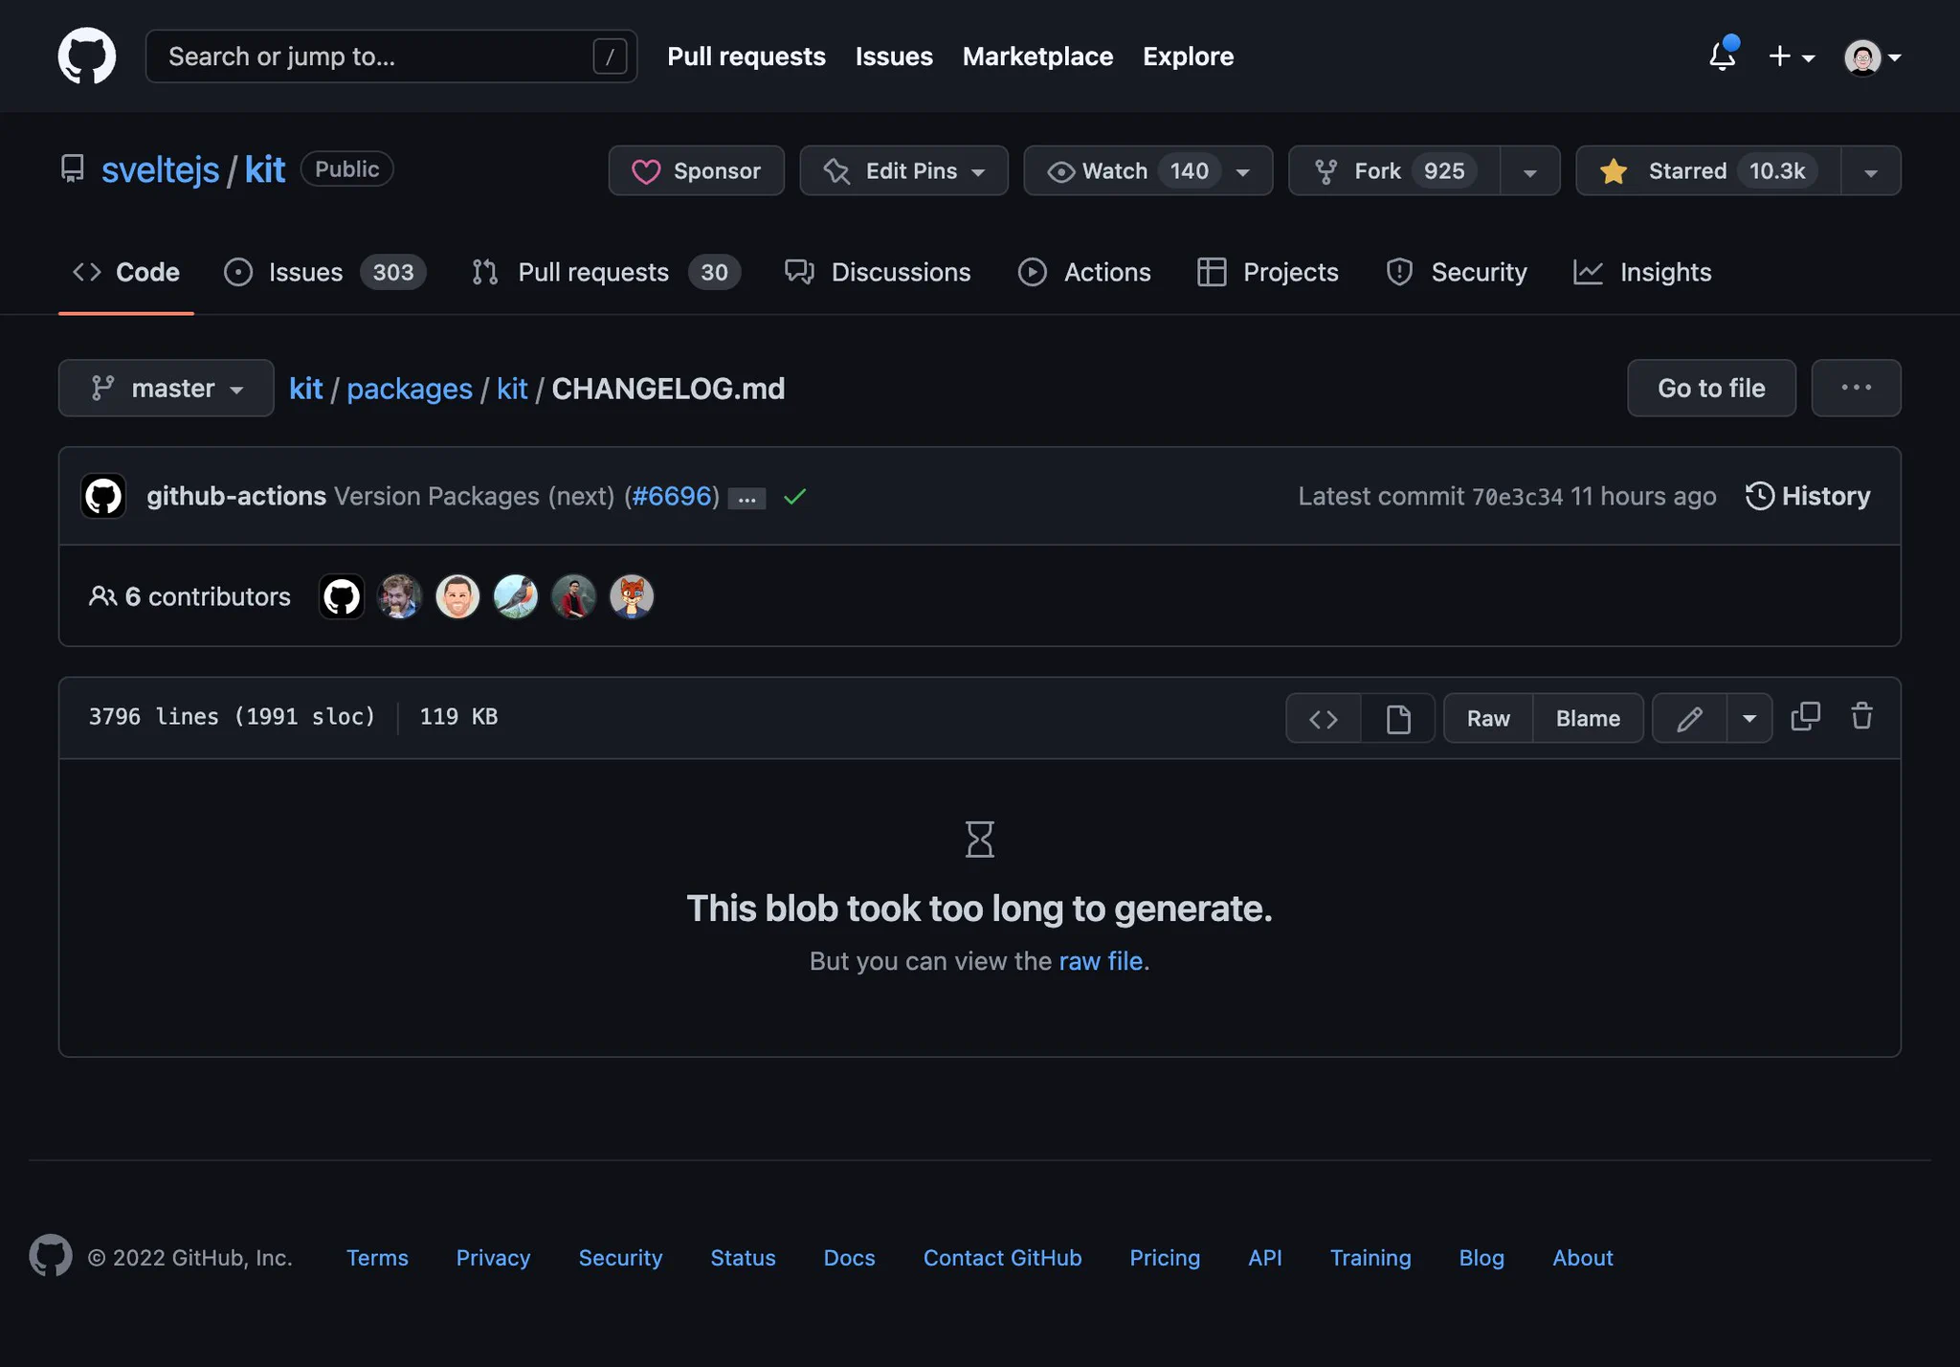
Task: Open root kit breadcrumb link
Action: click(x=306, y=388)
